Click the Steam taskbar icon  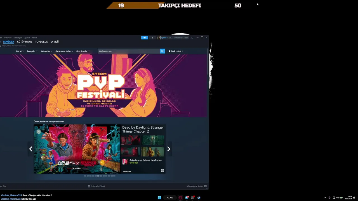tap(199, 198)
